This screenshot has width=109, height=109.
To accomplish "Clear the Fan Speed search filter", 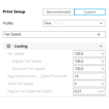I will point(99,34).
